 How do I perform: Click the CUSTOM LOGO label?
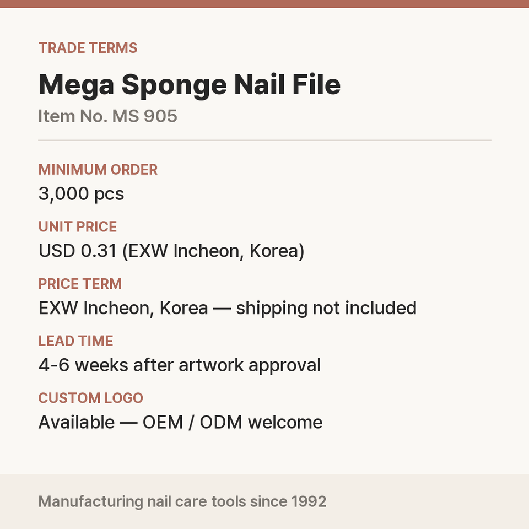pyautogui.click(x=91, y=398)
